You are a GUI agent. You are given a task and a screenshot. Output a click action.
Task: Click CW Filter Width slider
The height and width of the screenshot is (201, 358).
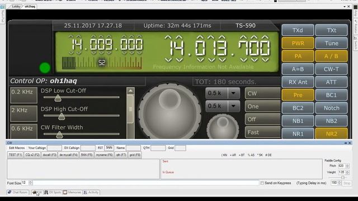pyautogui.click(x=81, y=134)
